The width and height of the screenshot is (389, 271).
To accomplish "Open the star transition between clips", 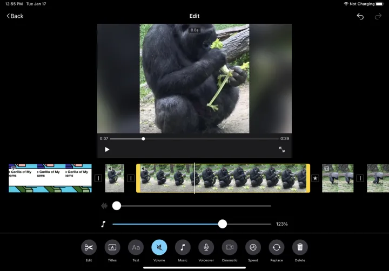I will (316, 178).
